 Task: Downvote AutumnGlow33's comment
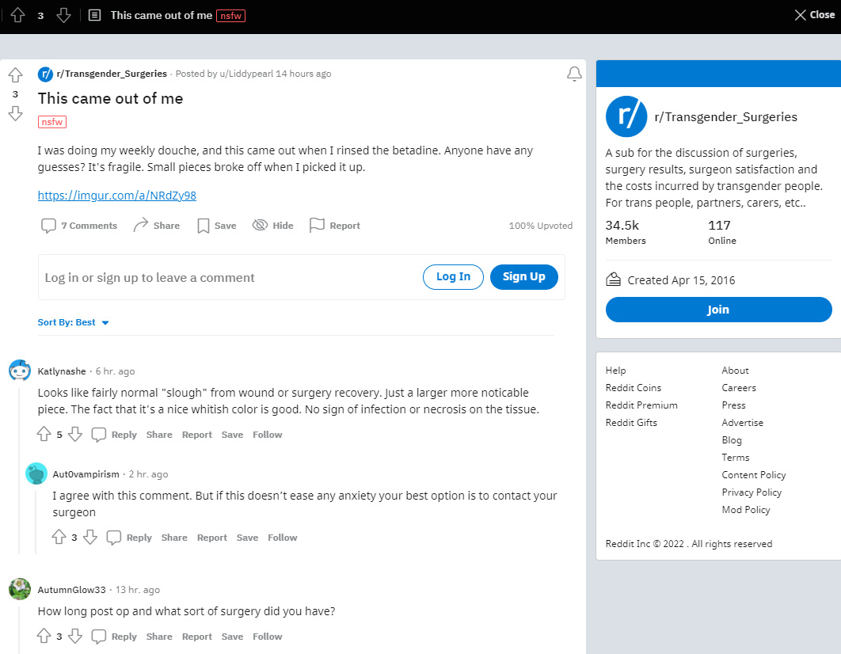point(75,637)
